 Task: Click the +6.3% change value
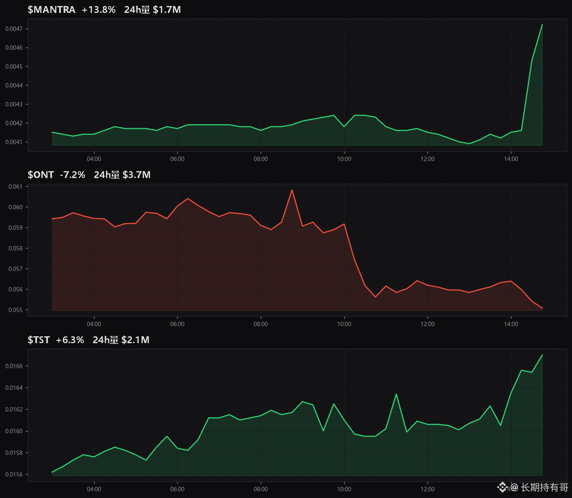70,340
